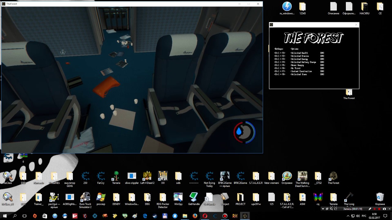Image resolution: width=392 pixels, height=220 pixels.
Task: Open Resource Hacker RH taskbar icon
Action: [235, 216]
